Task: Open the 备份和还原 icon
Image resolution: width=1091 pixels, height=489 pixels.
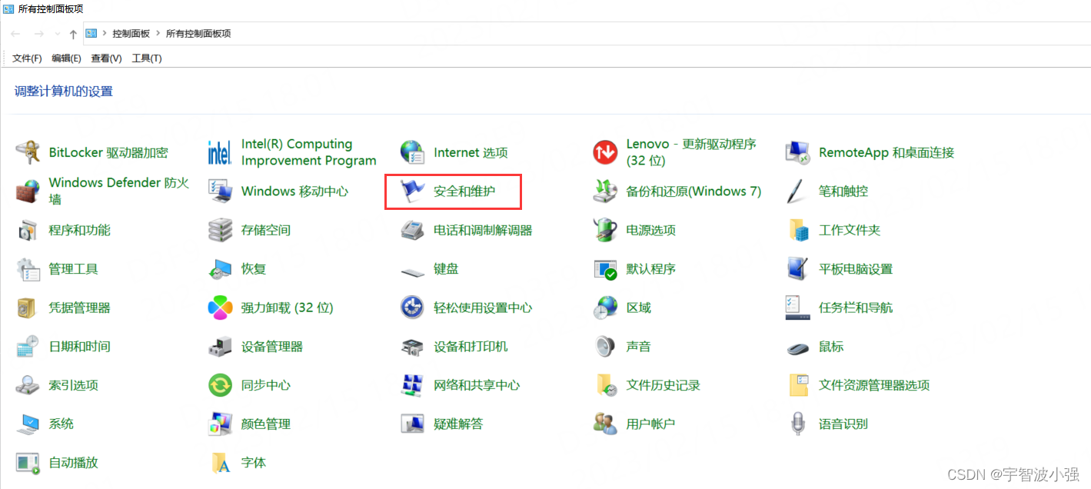Action: [x=606, y=191]
